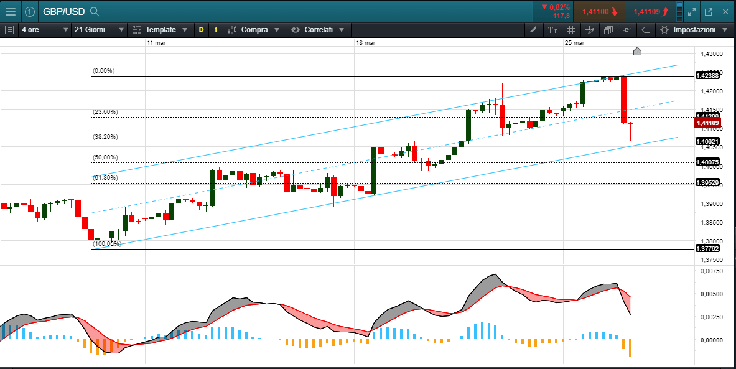The height and width of the screenshot is (369, 736).
Task: Select the trend line drawing tool icon
Action: [x=534, y=30]
